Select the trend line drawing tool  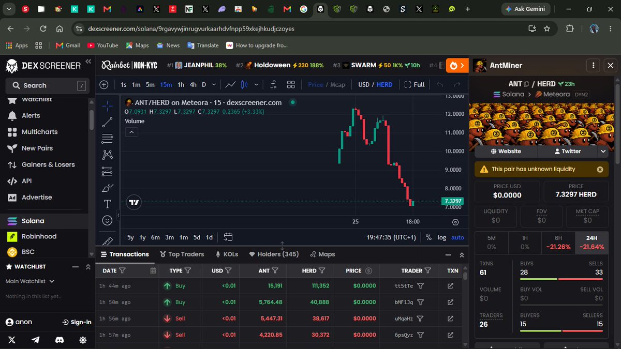click(x=107, y=122)
